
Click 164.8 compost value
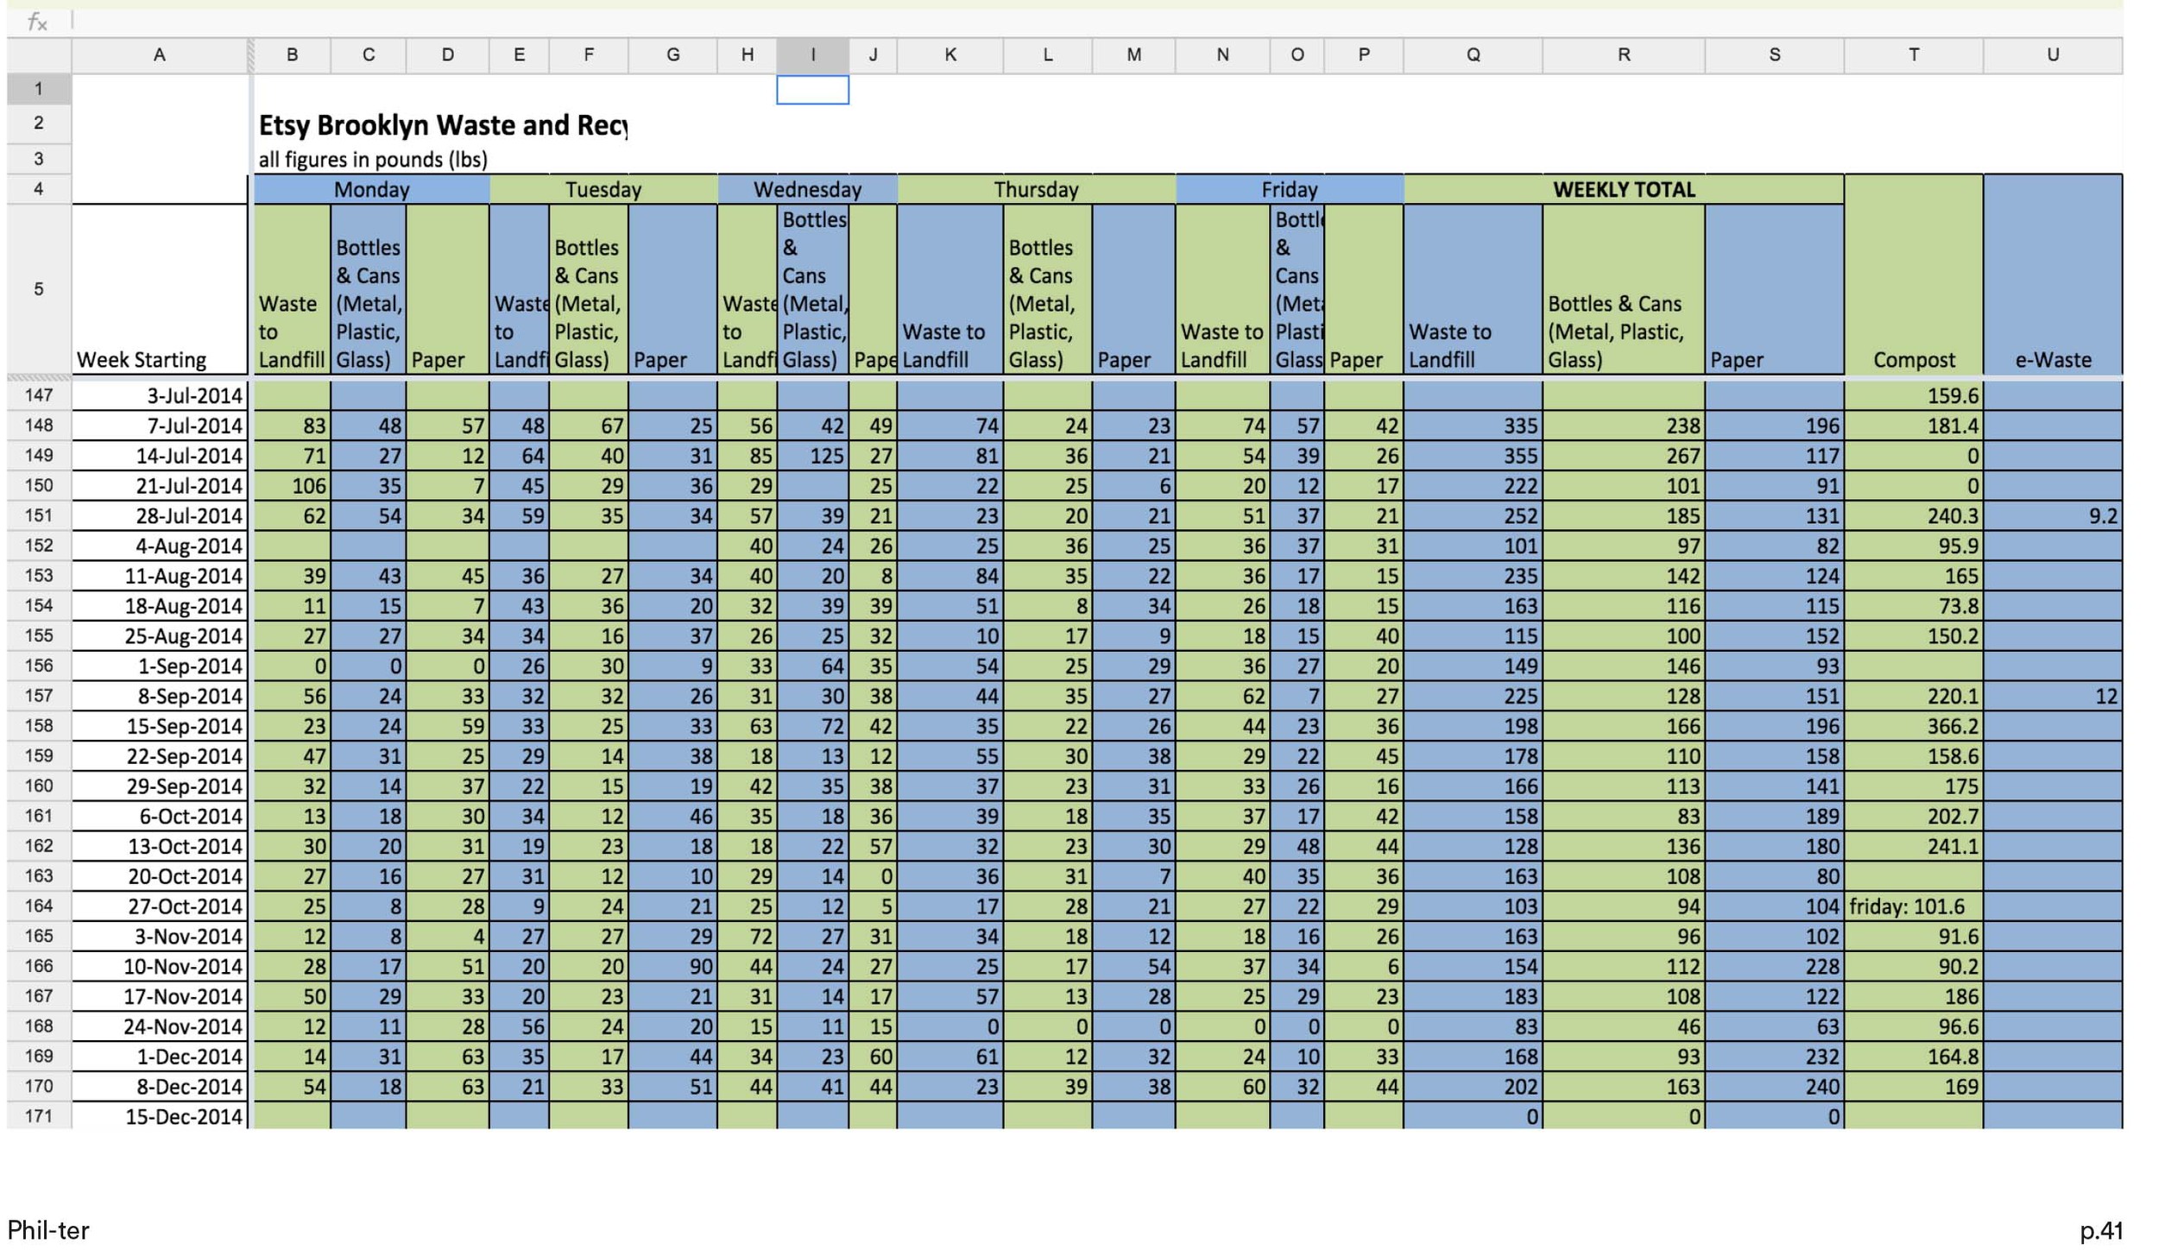pyautogui.click(x=1913, y=1056)
